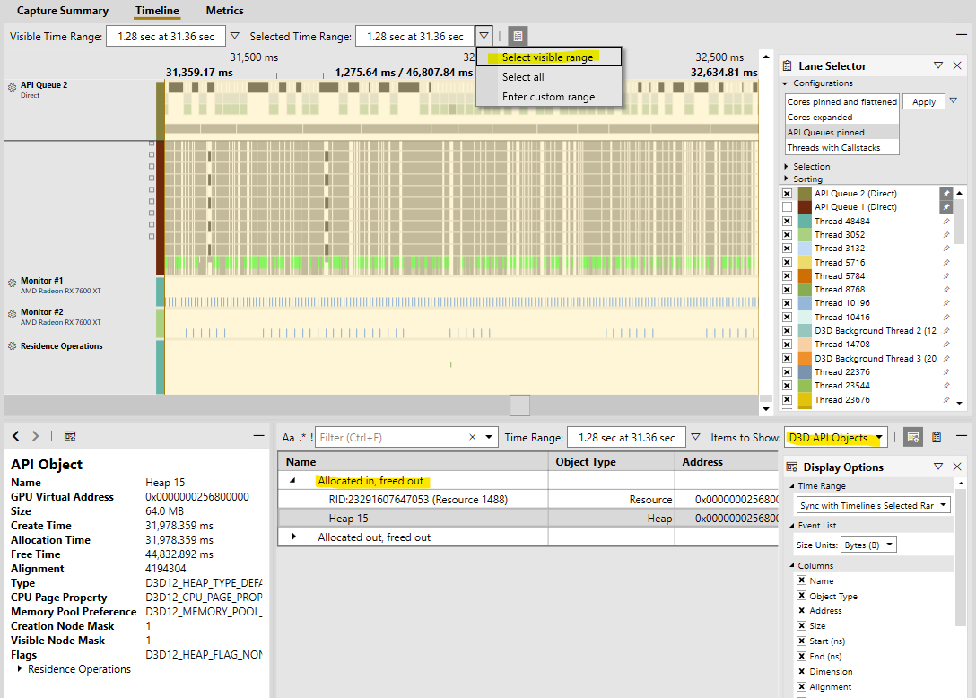
Task: Close the Lane Selector panel
Action: click(957, 65)
